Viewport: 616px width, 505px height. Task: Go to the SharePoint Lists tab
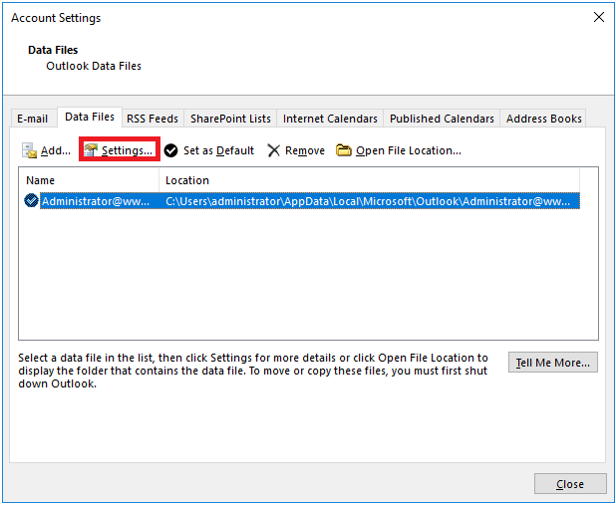point(230,119)
